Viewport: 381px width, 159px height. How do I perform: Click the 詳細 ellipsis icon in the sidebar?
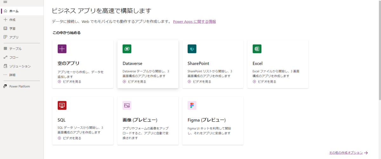(5, 75)
